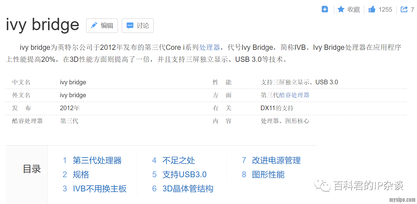
Task: Jump to section 规格
Action: [81, 174]
